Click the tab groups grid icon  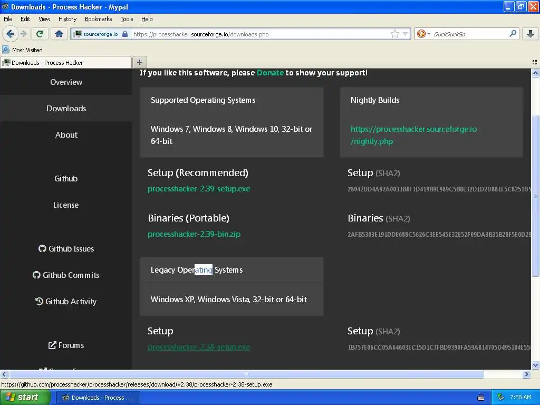535,62
